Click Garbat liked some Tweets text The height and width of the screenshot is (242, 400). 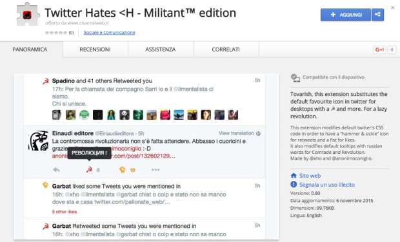tap(116, 186)
